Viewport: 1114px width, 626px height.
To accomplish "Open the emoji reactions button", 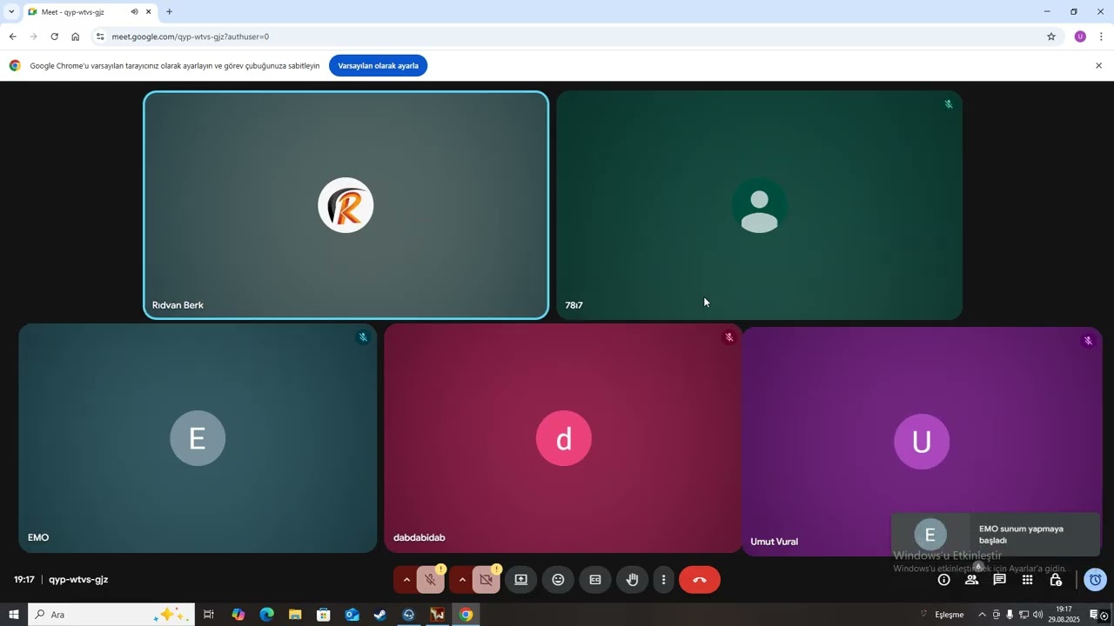I will [x=558, y=580].
